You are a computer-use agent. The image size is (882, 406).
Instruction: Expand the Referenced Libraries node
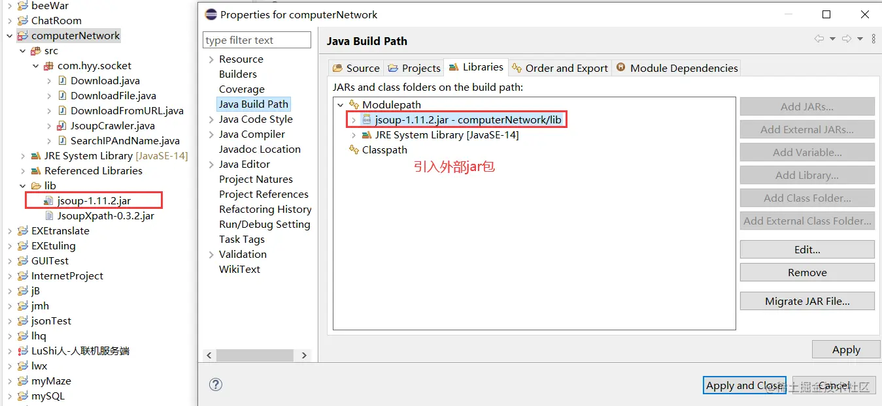(x=22, y=171)
